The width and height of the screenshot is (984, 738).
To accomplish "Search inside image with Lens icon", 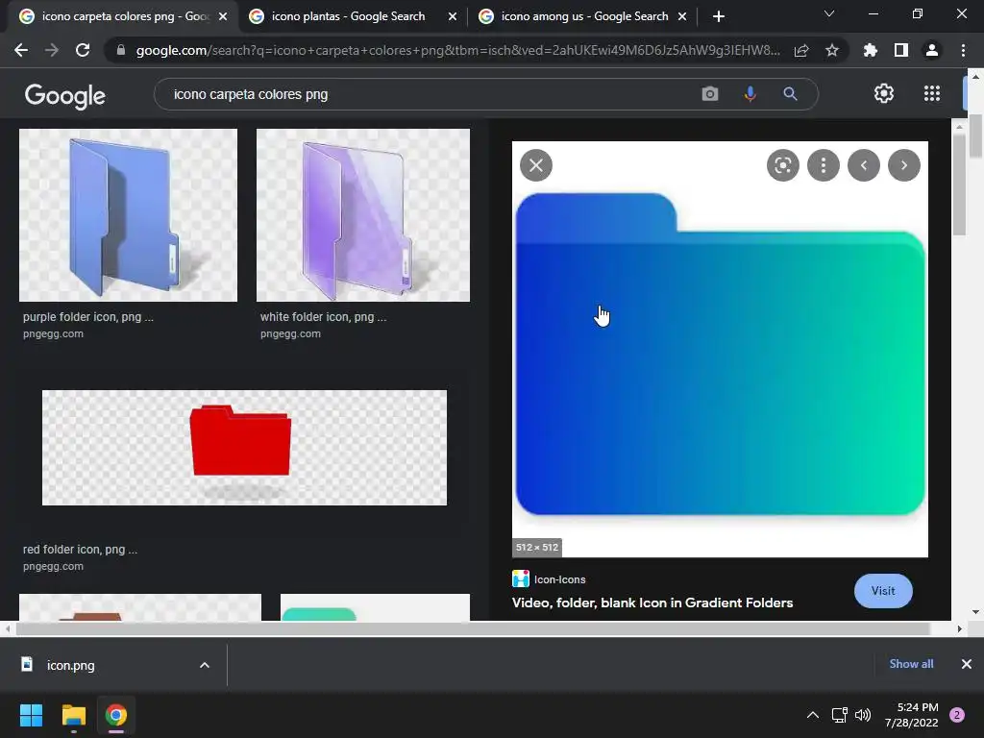I will (x=782, y=165).
